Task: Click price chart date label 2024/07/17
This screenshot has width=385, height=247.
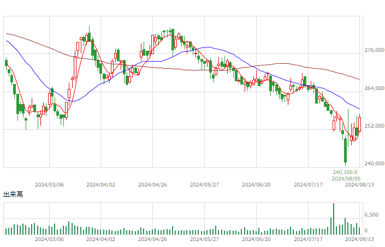Action: coord(308,185)
